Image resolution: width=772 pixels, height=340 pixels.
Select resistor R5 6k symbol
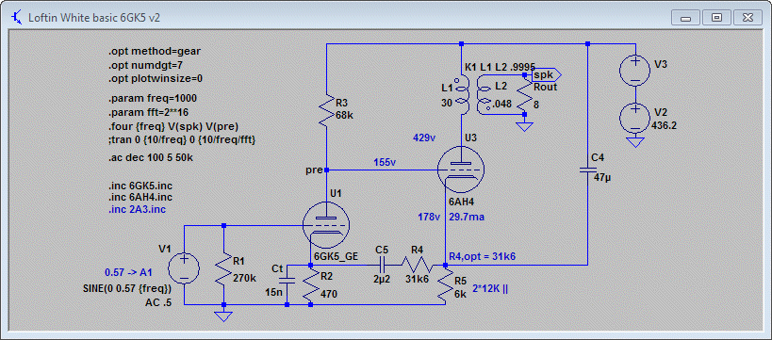pos(446,285)
